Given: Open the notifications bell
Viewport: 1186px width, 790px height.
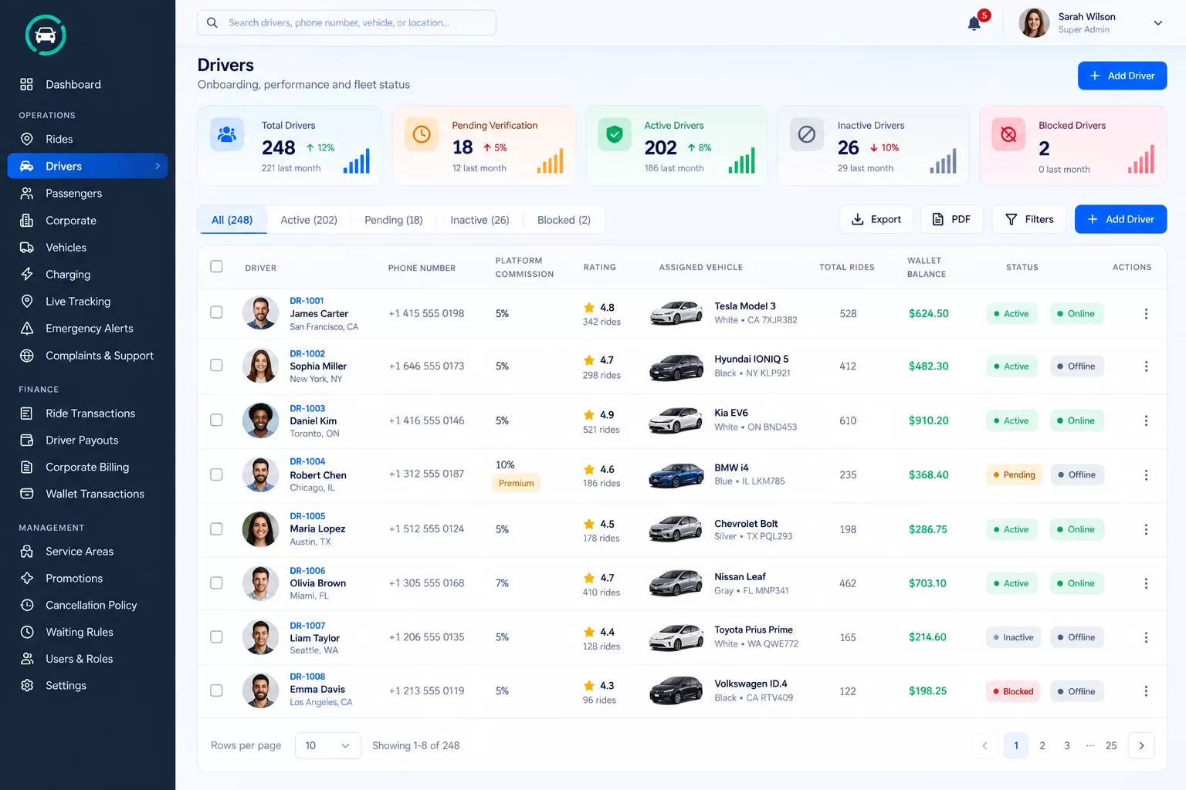Looking at the screenshot, I should (974, 23).
